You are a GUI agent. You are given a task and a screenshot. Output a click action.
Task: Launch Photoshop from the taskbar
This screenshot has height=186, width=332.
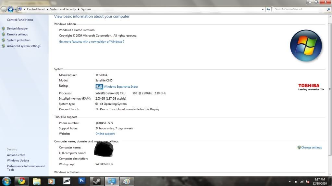tap(82, 181)
